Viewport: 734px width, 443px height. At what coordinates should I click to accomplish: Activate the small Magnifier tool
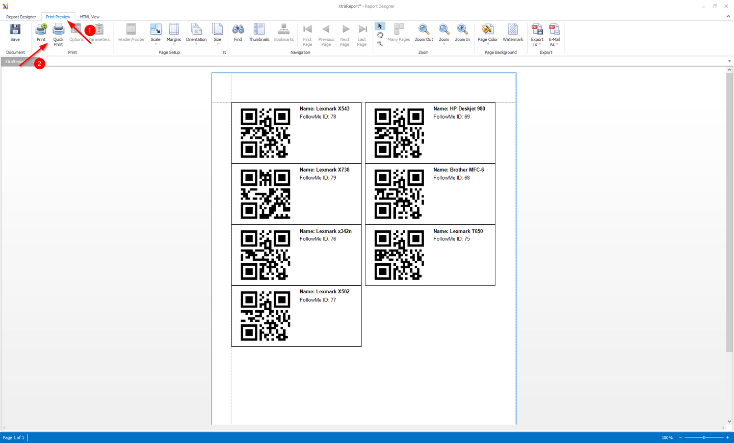point(380,43)
